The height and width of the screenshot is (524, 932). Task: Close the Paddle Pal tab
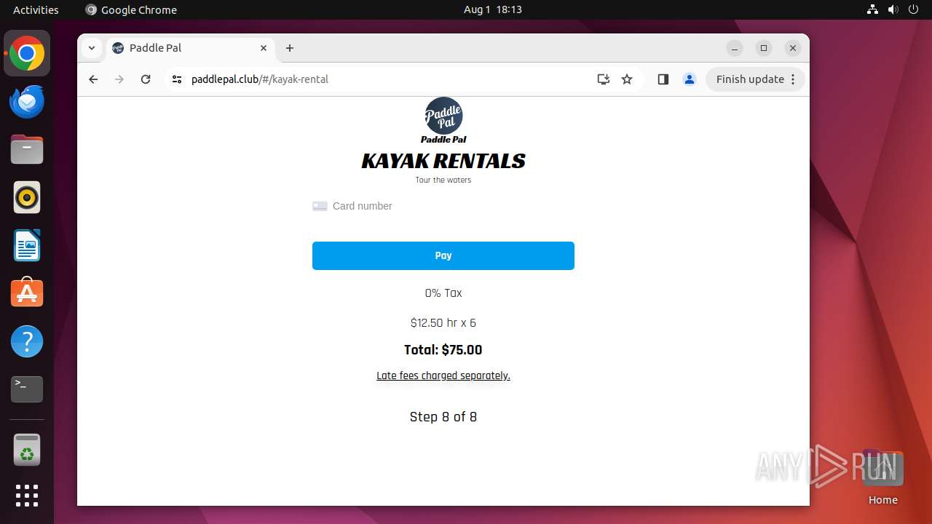pos(264,48)
